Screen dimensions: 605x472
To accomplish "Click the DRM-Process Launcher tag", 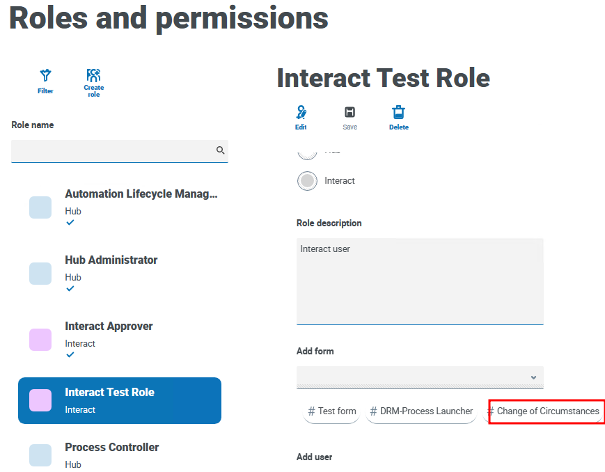I will pyautogui.click(x=421, y=411).
